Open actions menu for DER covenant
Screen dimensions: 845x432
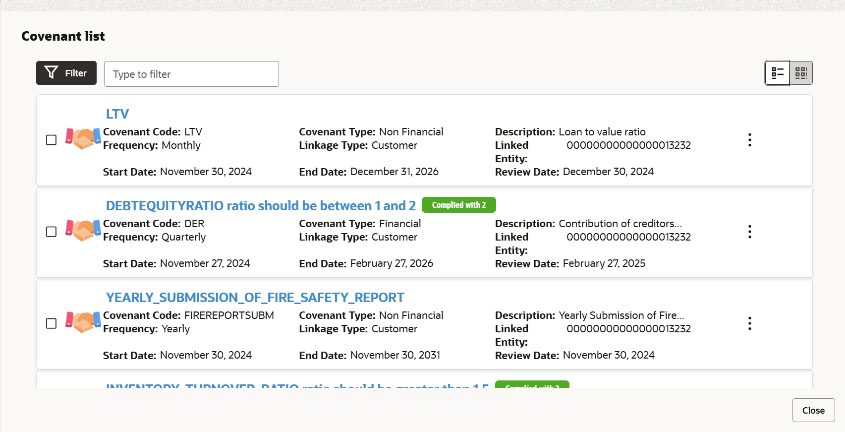point(750,232)
